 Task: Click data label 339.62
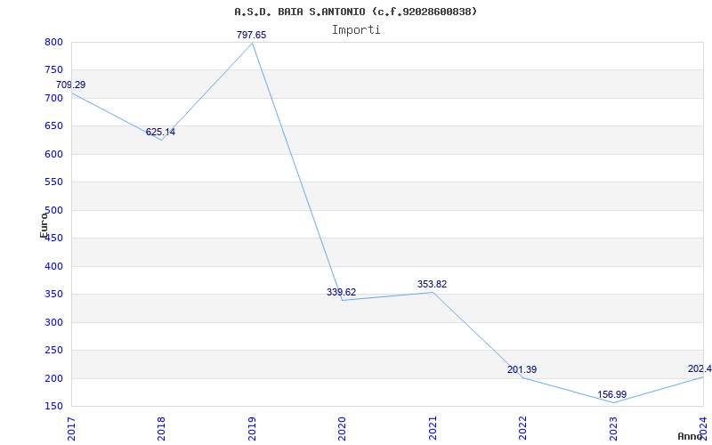342,292
